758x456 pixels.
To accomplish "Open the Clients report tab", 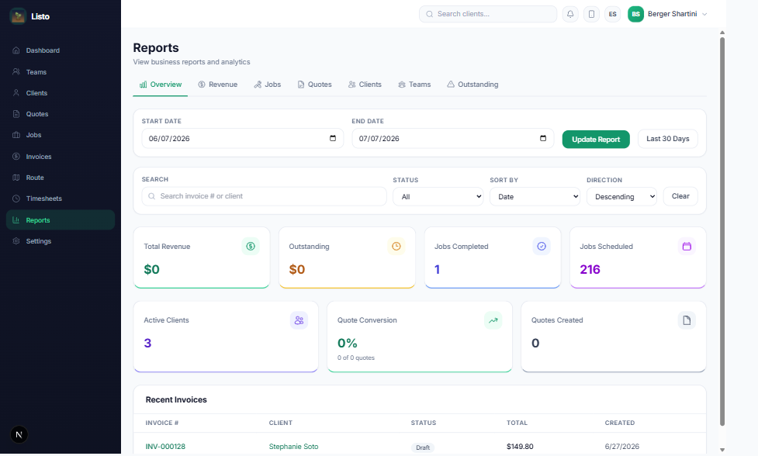I will click(x=365, y=85).
